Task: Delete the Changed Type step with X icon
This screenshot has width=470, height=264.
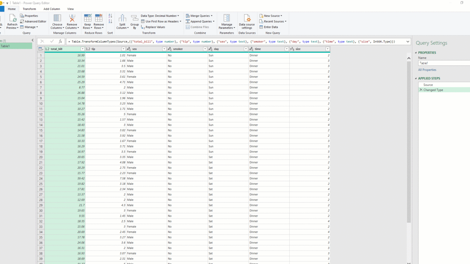Action: coord(421,90)
